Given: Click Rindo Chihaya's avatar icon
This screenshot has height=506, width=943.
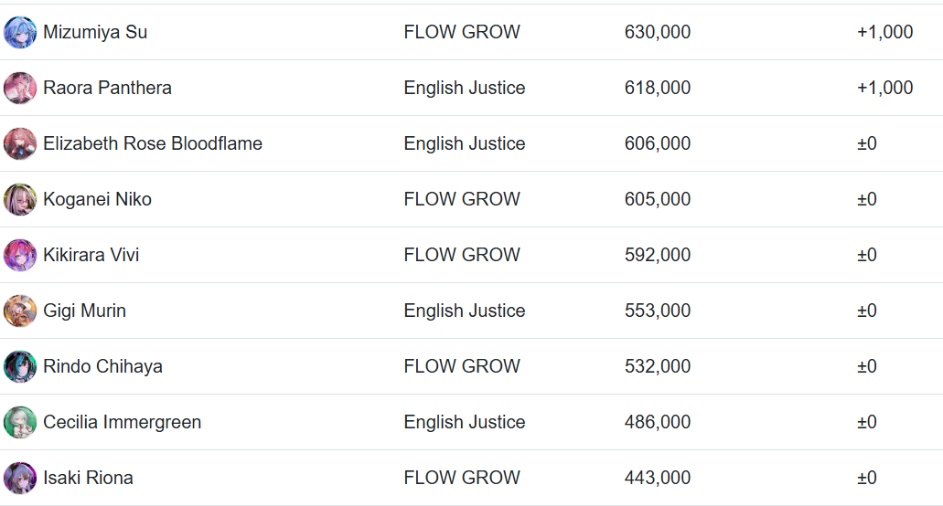Looking at the screenshot, I should (x=20, y=366).
